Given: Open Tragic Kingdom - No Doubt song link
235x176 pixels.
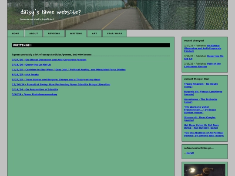Looking at the screenshot, I should point(201,85).
